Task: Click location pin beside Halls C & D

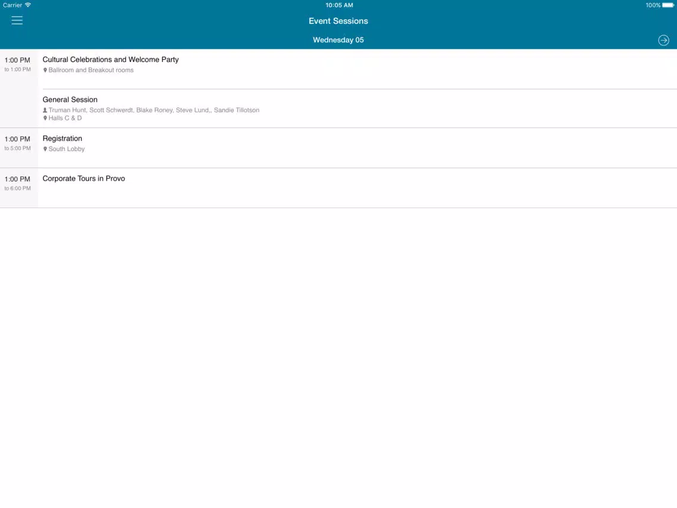Action: coord(45,118)
